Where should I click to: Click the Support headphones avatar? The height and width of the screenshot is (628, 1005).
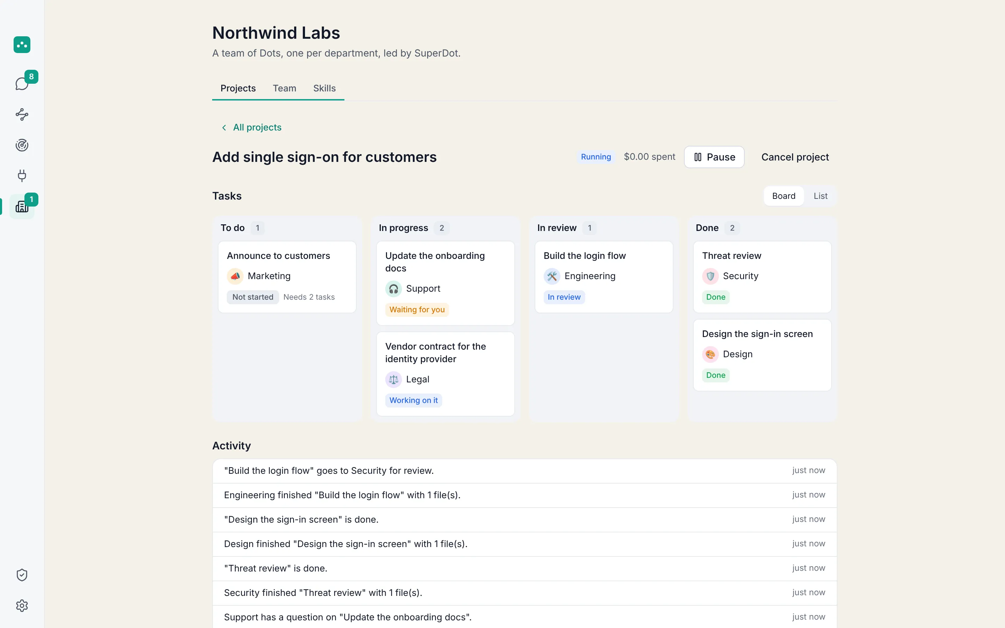click(x=393, y=289)
